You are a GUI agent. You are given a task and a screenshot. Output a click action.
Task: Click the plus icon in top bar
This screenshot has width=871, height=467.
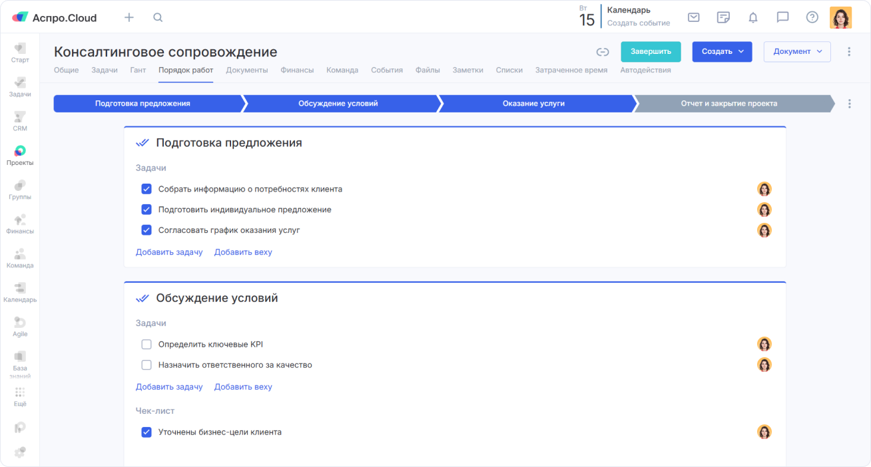point(129,17)
